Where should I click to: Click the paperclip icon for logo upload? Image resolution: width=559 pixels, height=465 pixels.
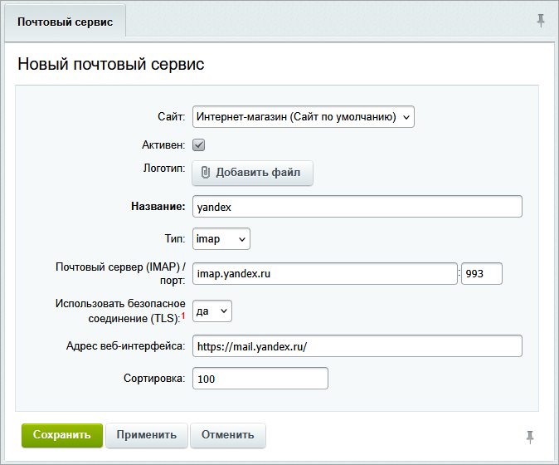point(206,173)
